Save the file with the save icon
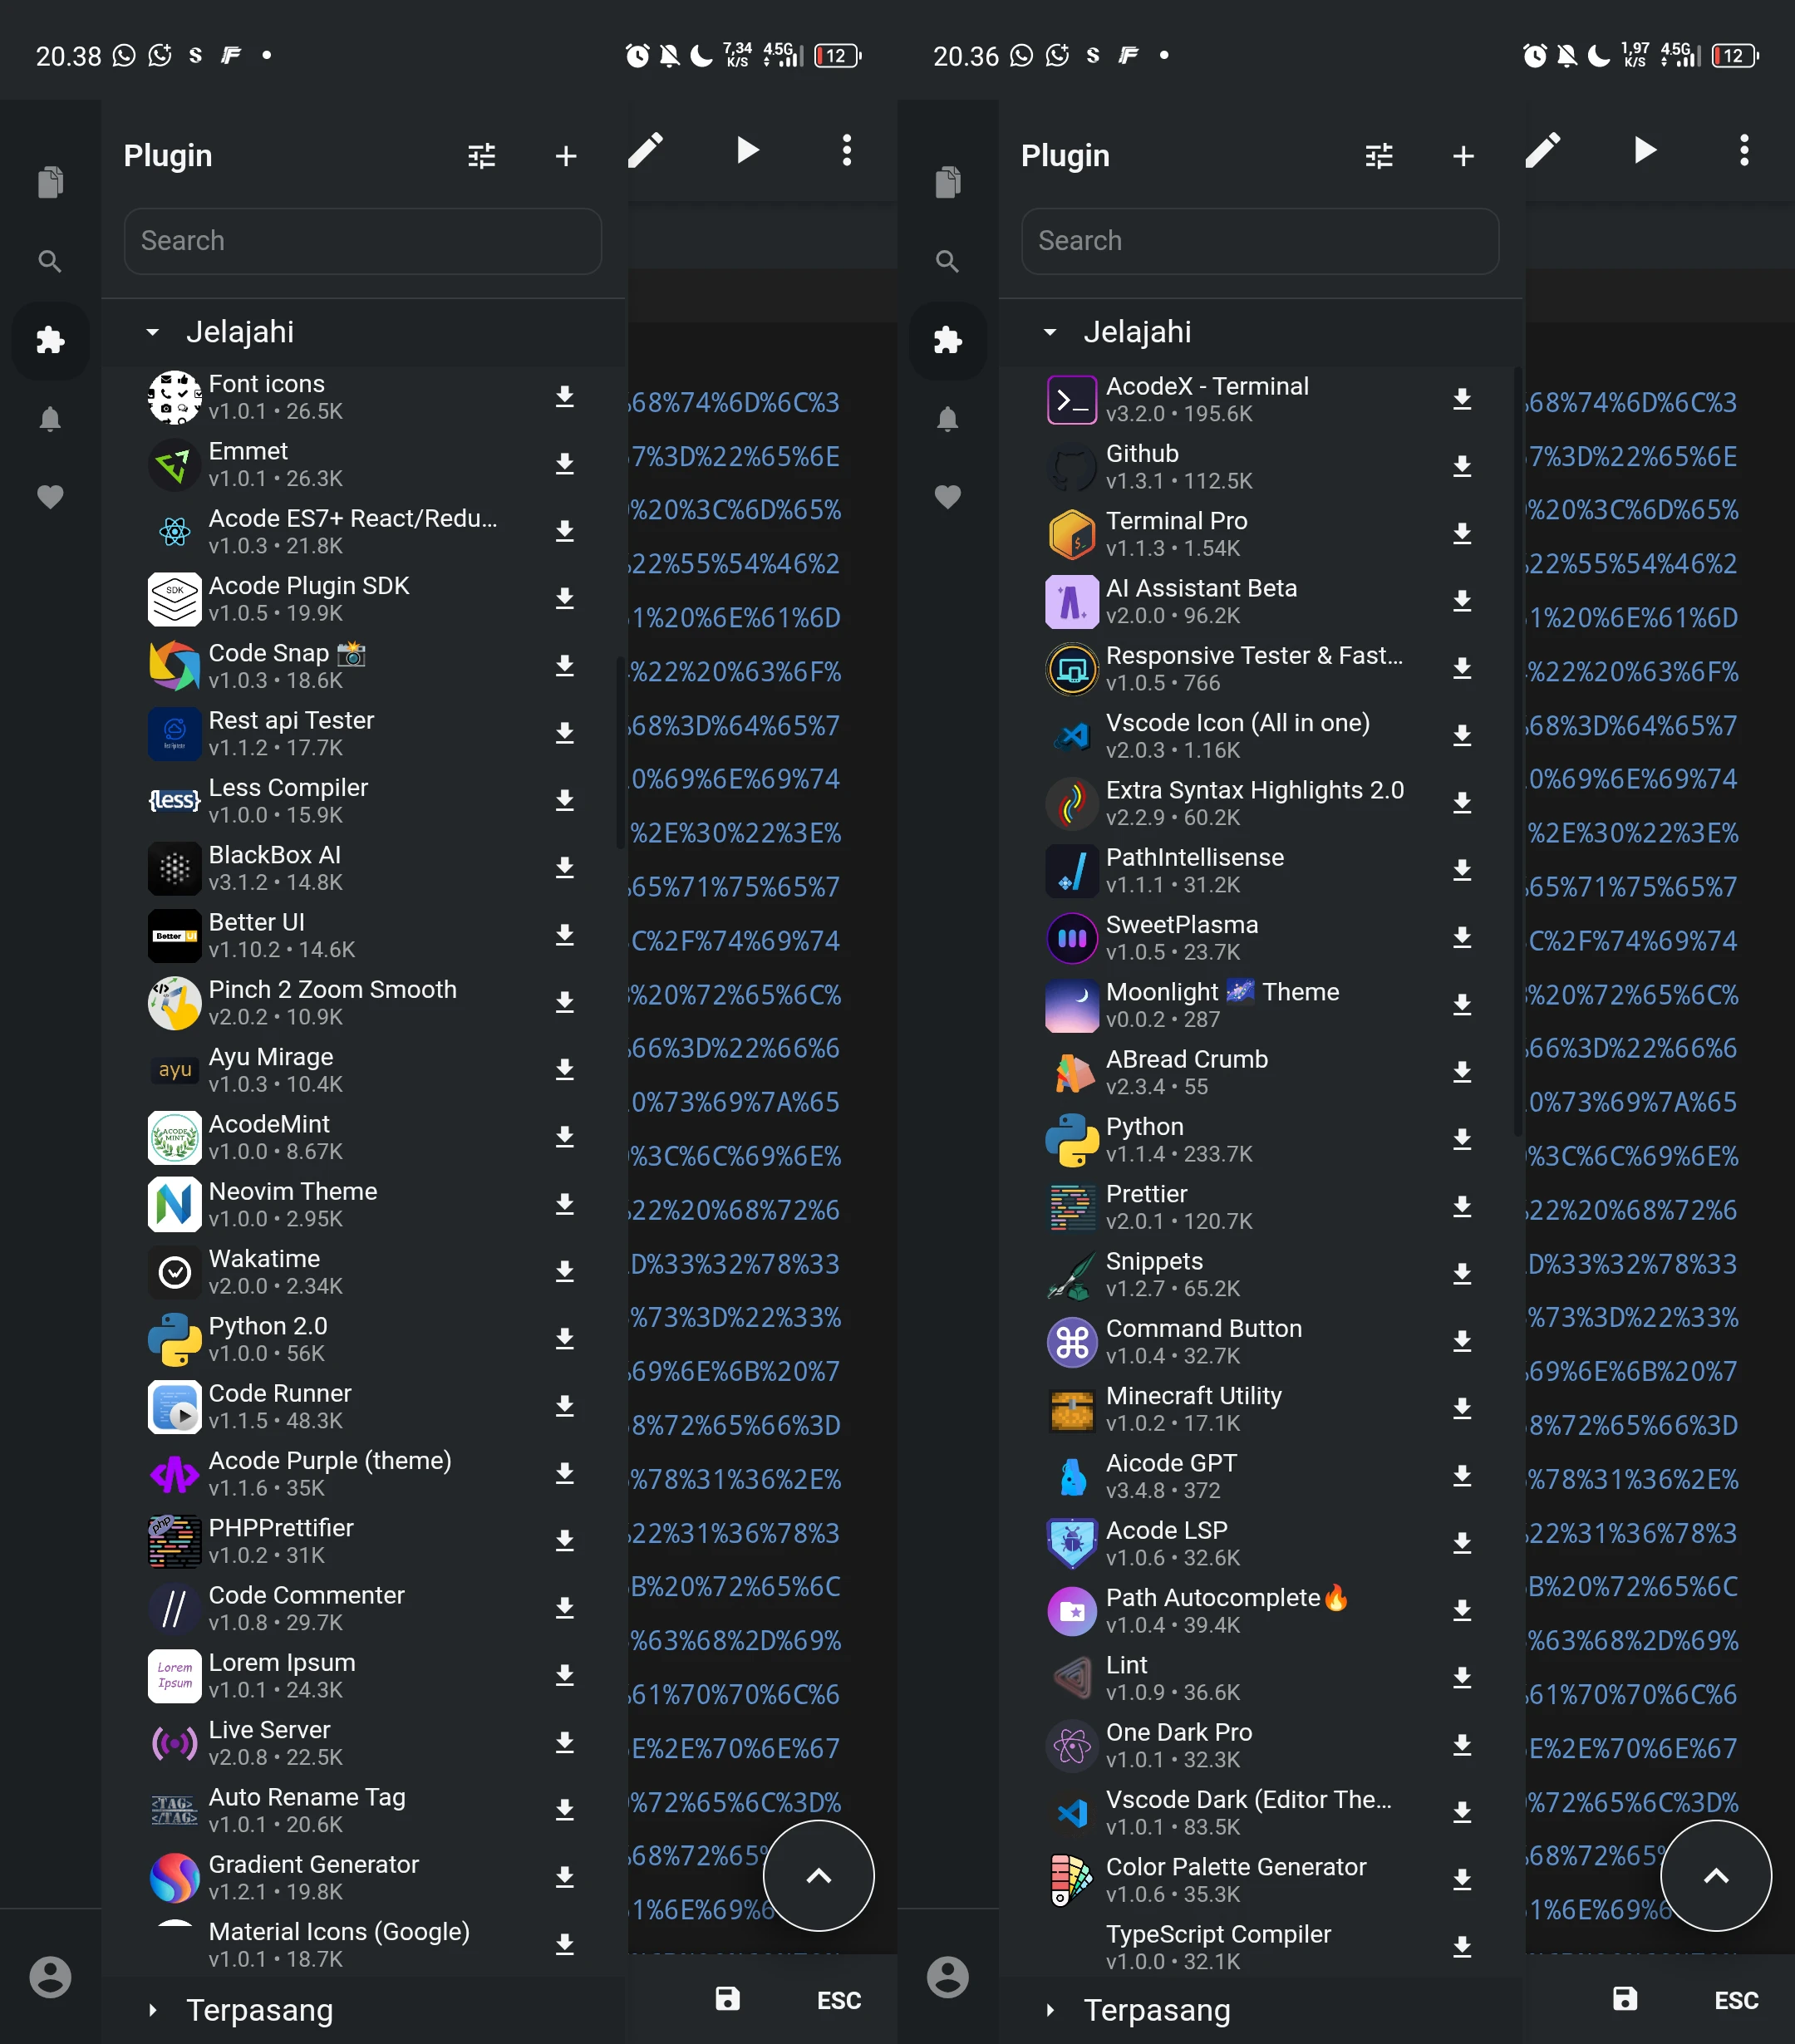Screen dimensions: 1795x2044 tap(727, 1999)
